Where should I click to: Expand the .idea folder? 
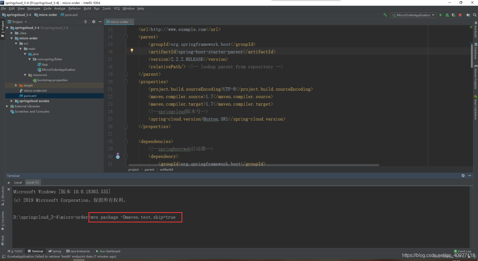tap(12, 33)
